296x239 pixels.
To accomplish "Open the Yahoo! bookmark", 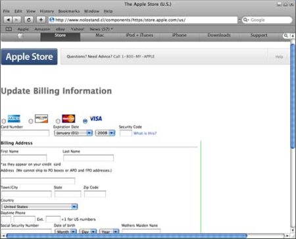I will click(78, 29).
